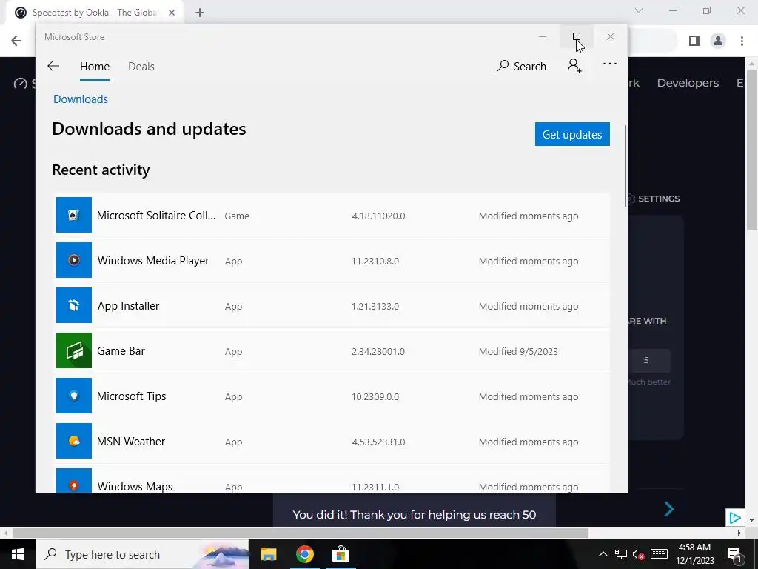Viewport: 758px width, 569px height.
Task: Click the Windows Media Player app icon
Action: point(74,260)
